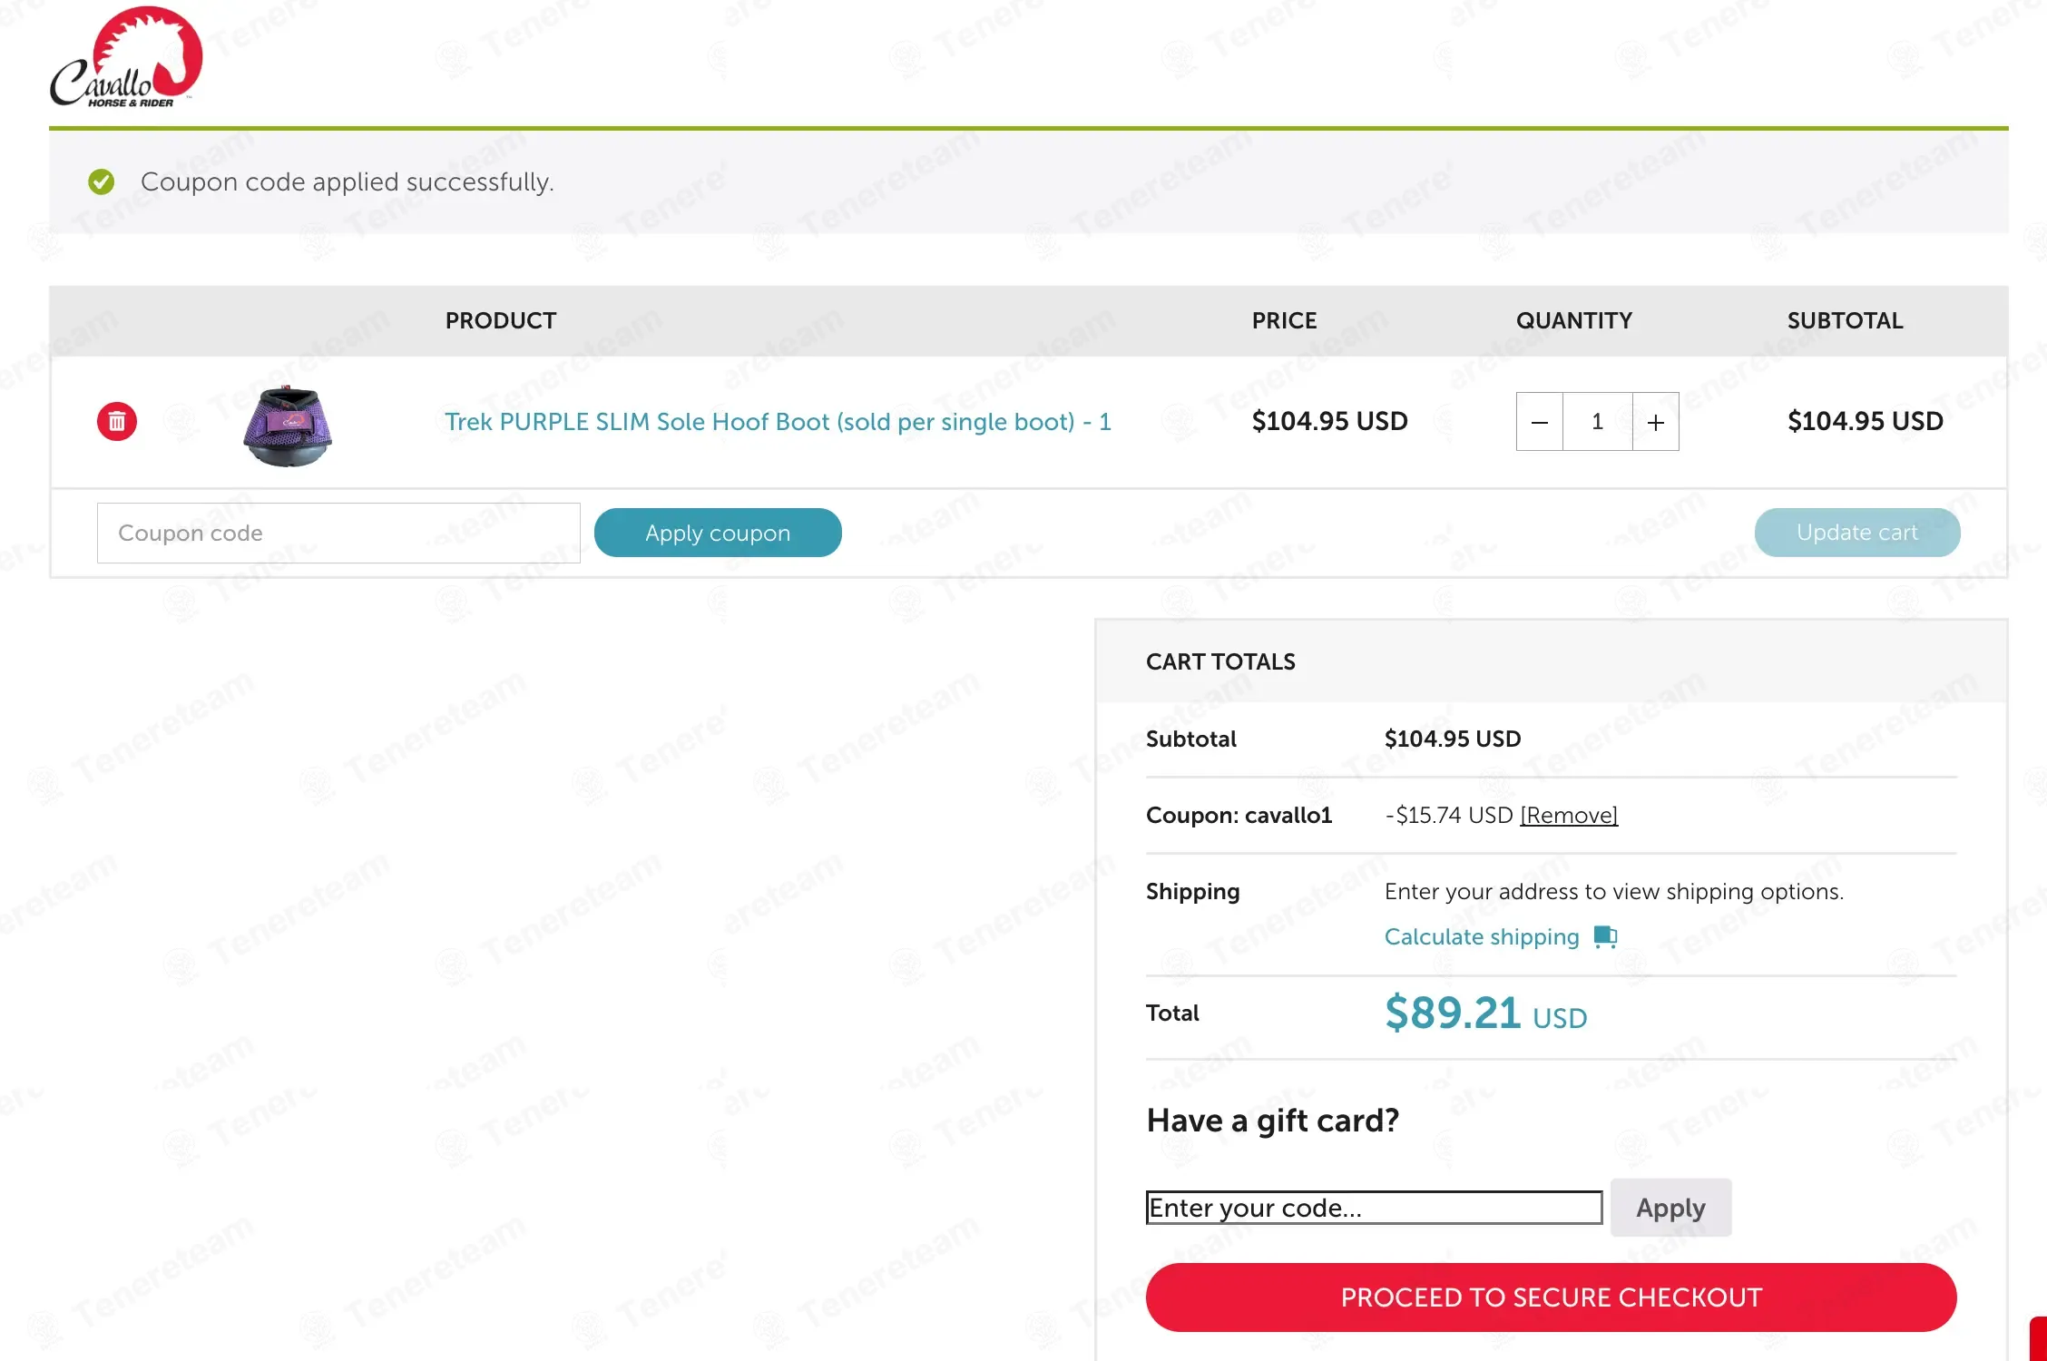Open the Trek PURPLE SLIM Sole Hoof Boot link
Viewport: 2047px width, 1361px height.
(778, 422)
